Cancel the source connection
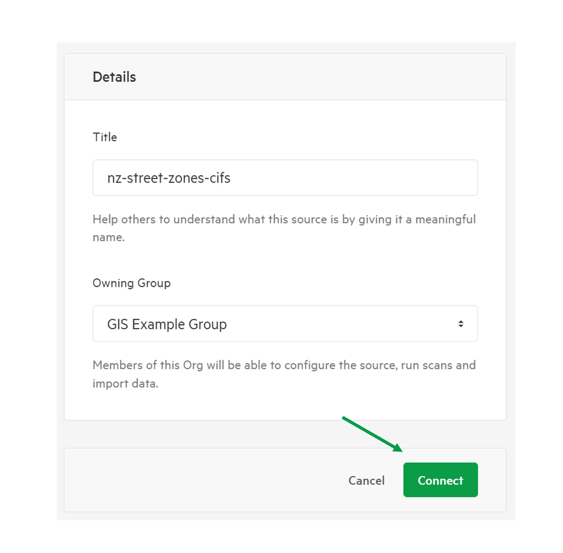 click(x=366, y=480)
